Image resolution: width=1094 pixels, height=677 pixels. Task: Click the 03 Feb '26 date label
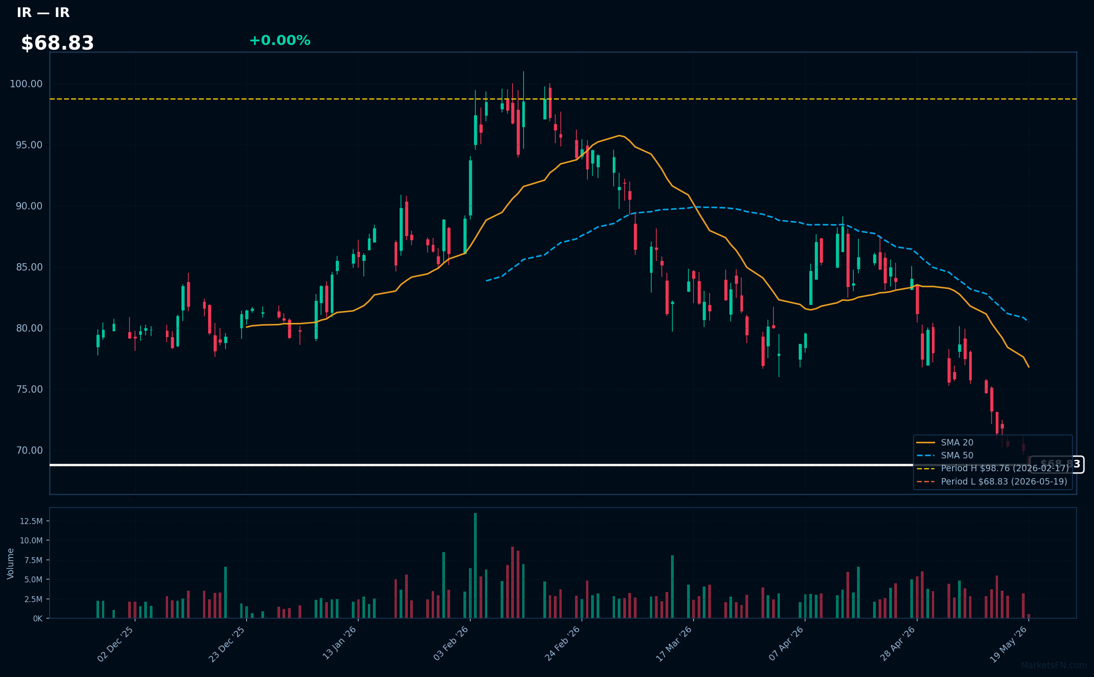451,643
